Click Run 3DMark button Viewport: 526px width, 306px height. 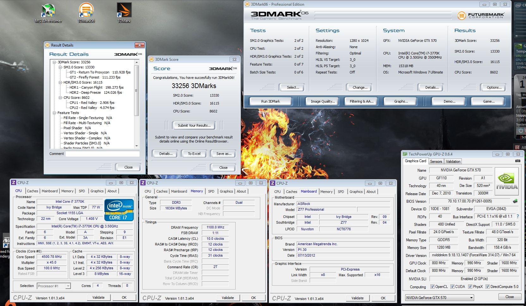[270, 101]
